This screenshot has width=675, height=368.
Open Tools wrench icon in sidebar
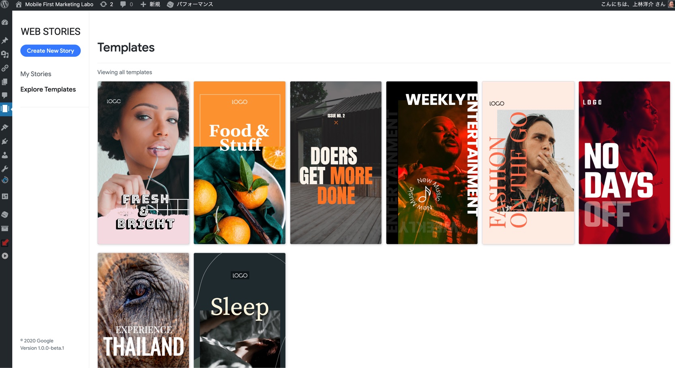[5, 168]
